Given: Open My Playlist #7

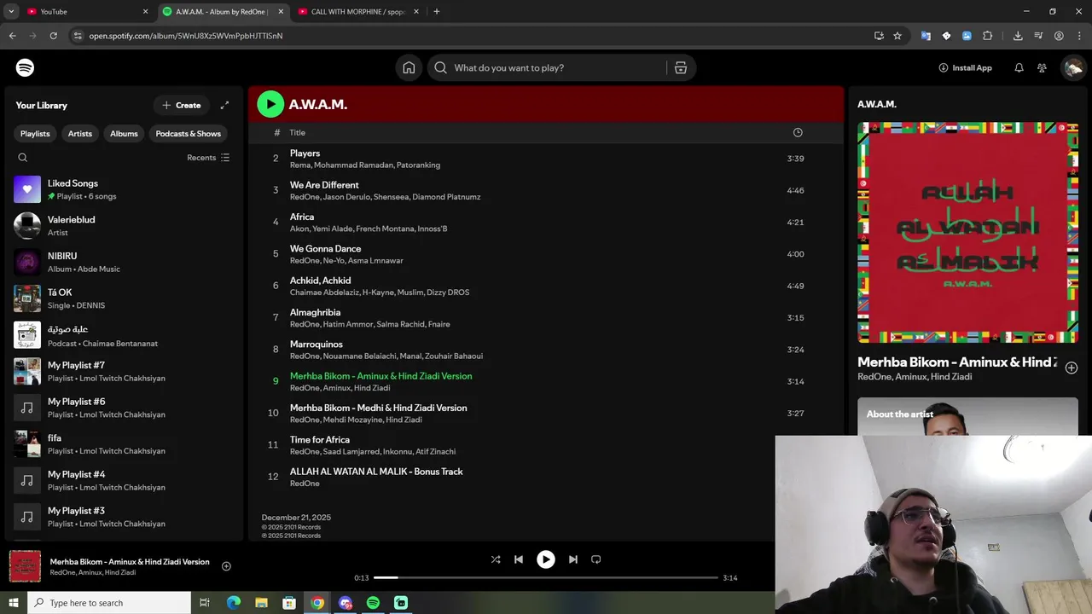Looking at the screenshot, I should point(124,371).
